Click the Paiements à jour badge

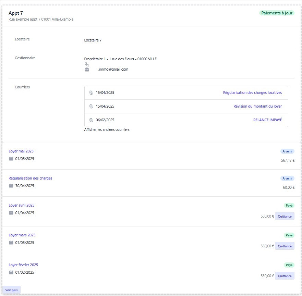click(x=277, y=13)
